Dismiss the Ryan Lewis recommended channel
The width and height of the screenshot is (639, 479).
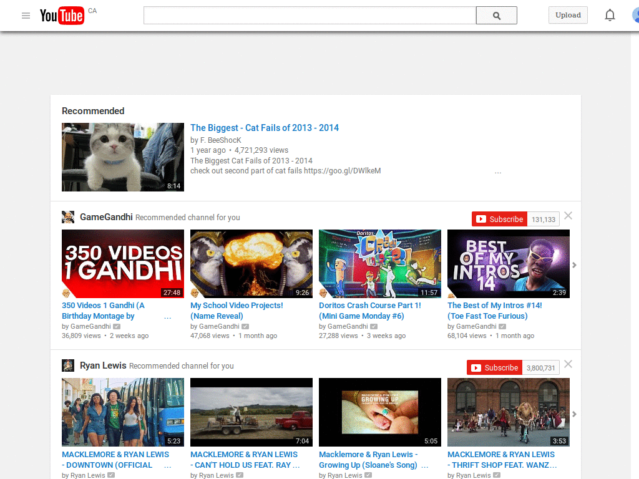[568, 364]
